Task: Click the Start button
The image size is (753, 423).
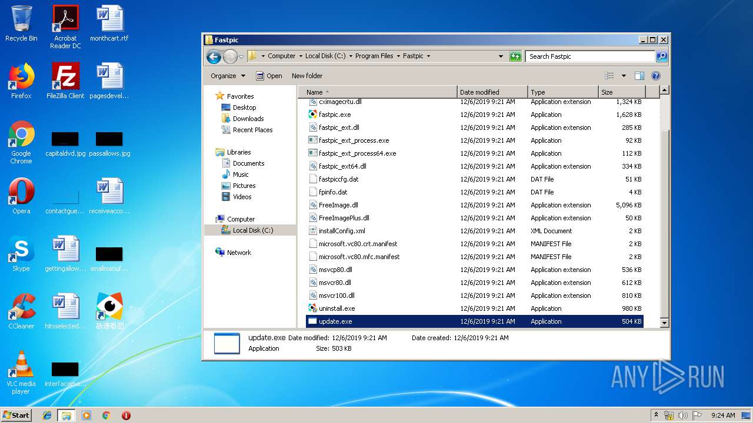Action: [x=16, y=415]
